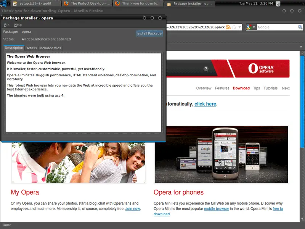Click the Opera for phones image
This screenshot has height=229, width=305.
(x=222, y=155)
